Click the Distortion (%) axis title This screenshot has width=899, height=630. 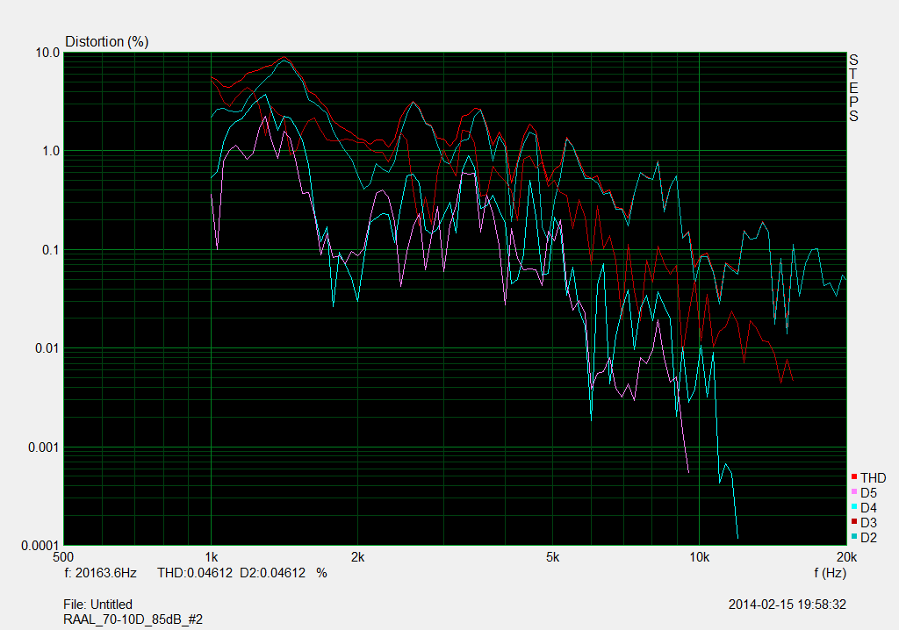[x=107, y=41]
